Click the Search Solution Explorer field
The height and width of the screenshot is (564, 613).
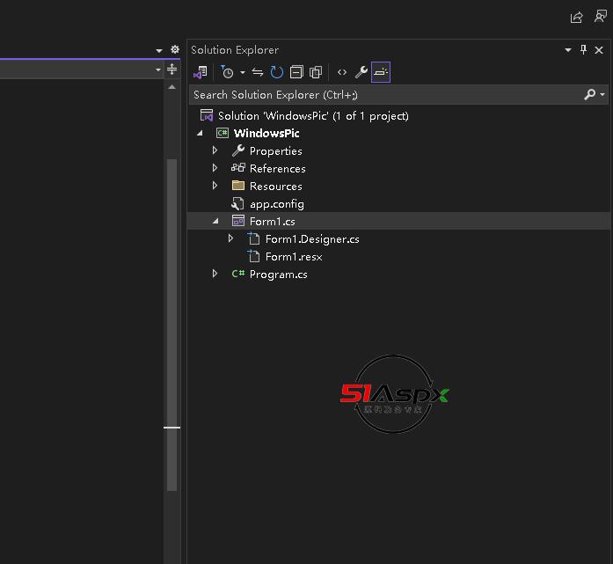click(378, 94)
